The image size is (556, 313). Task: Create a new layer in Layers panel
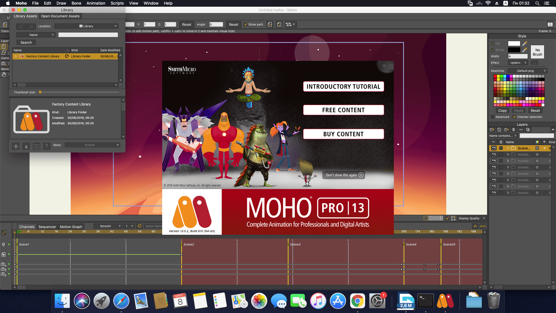492,130
